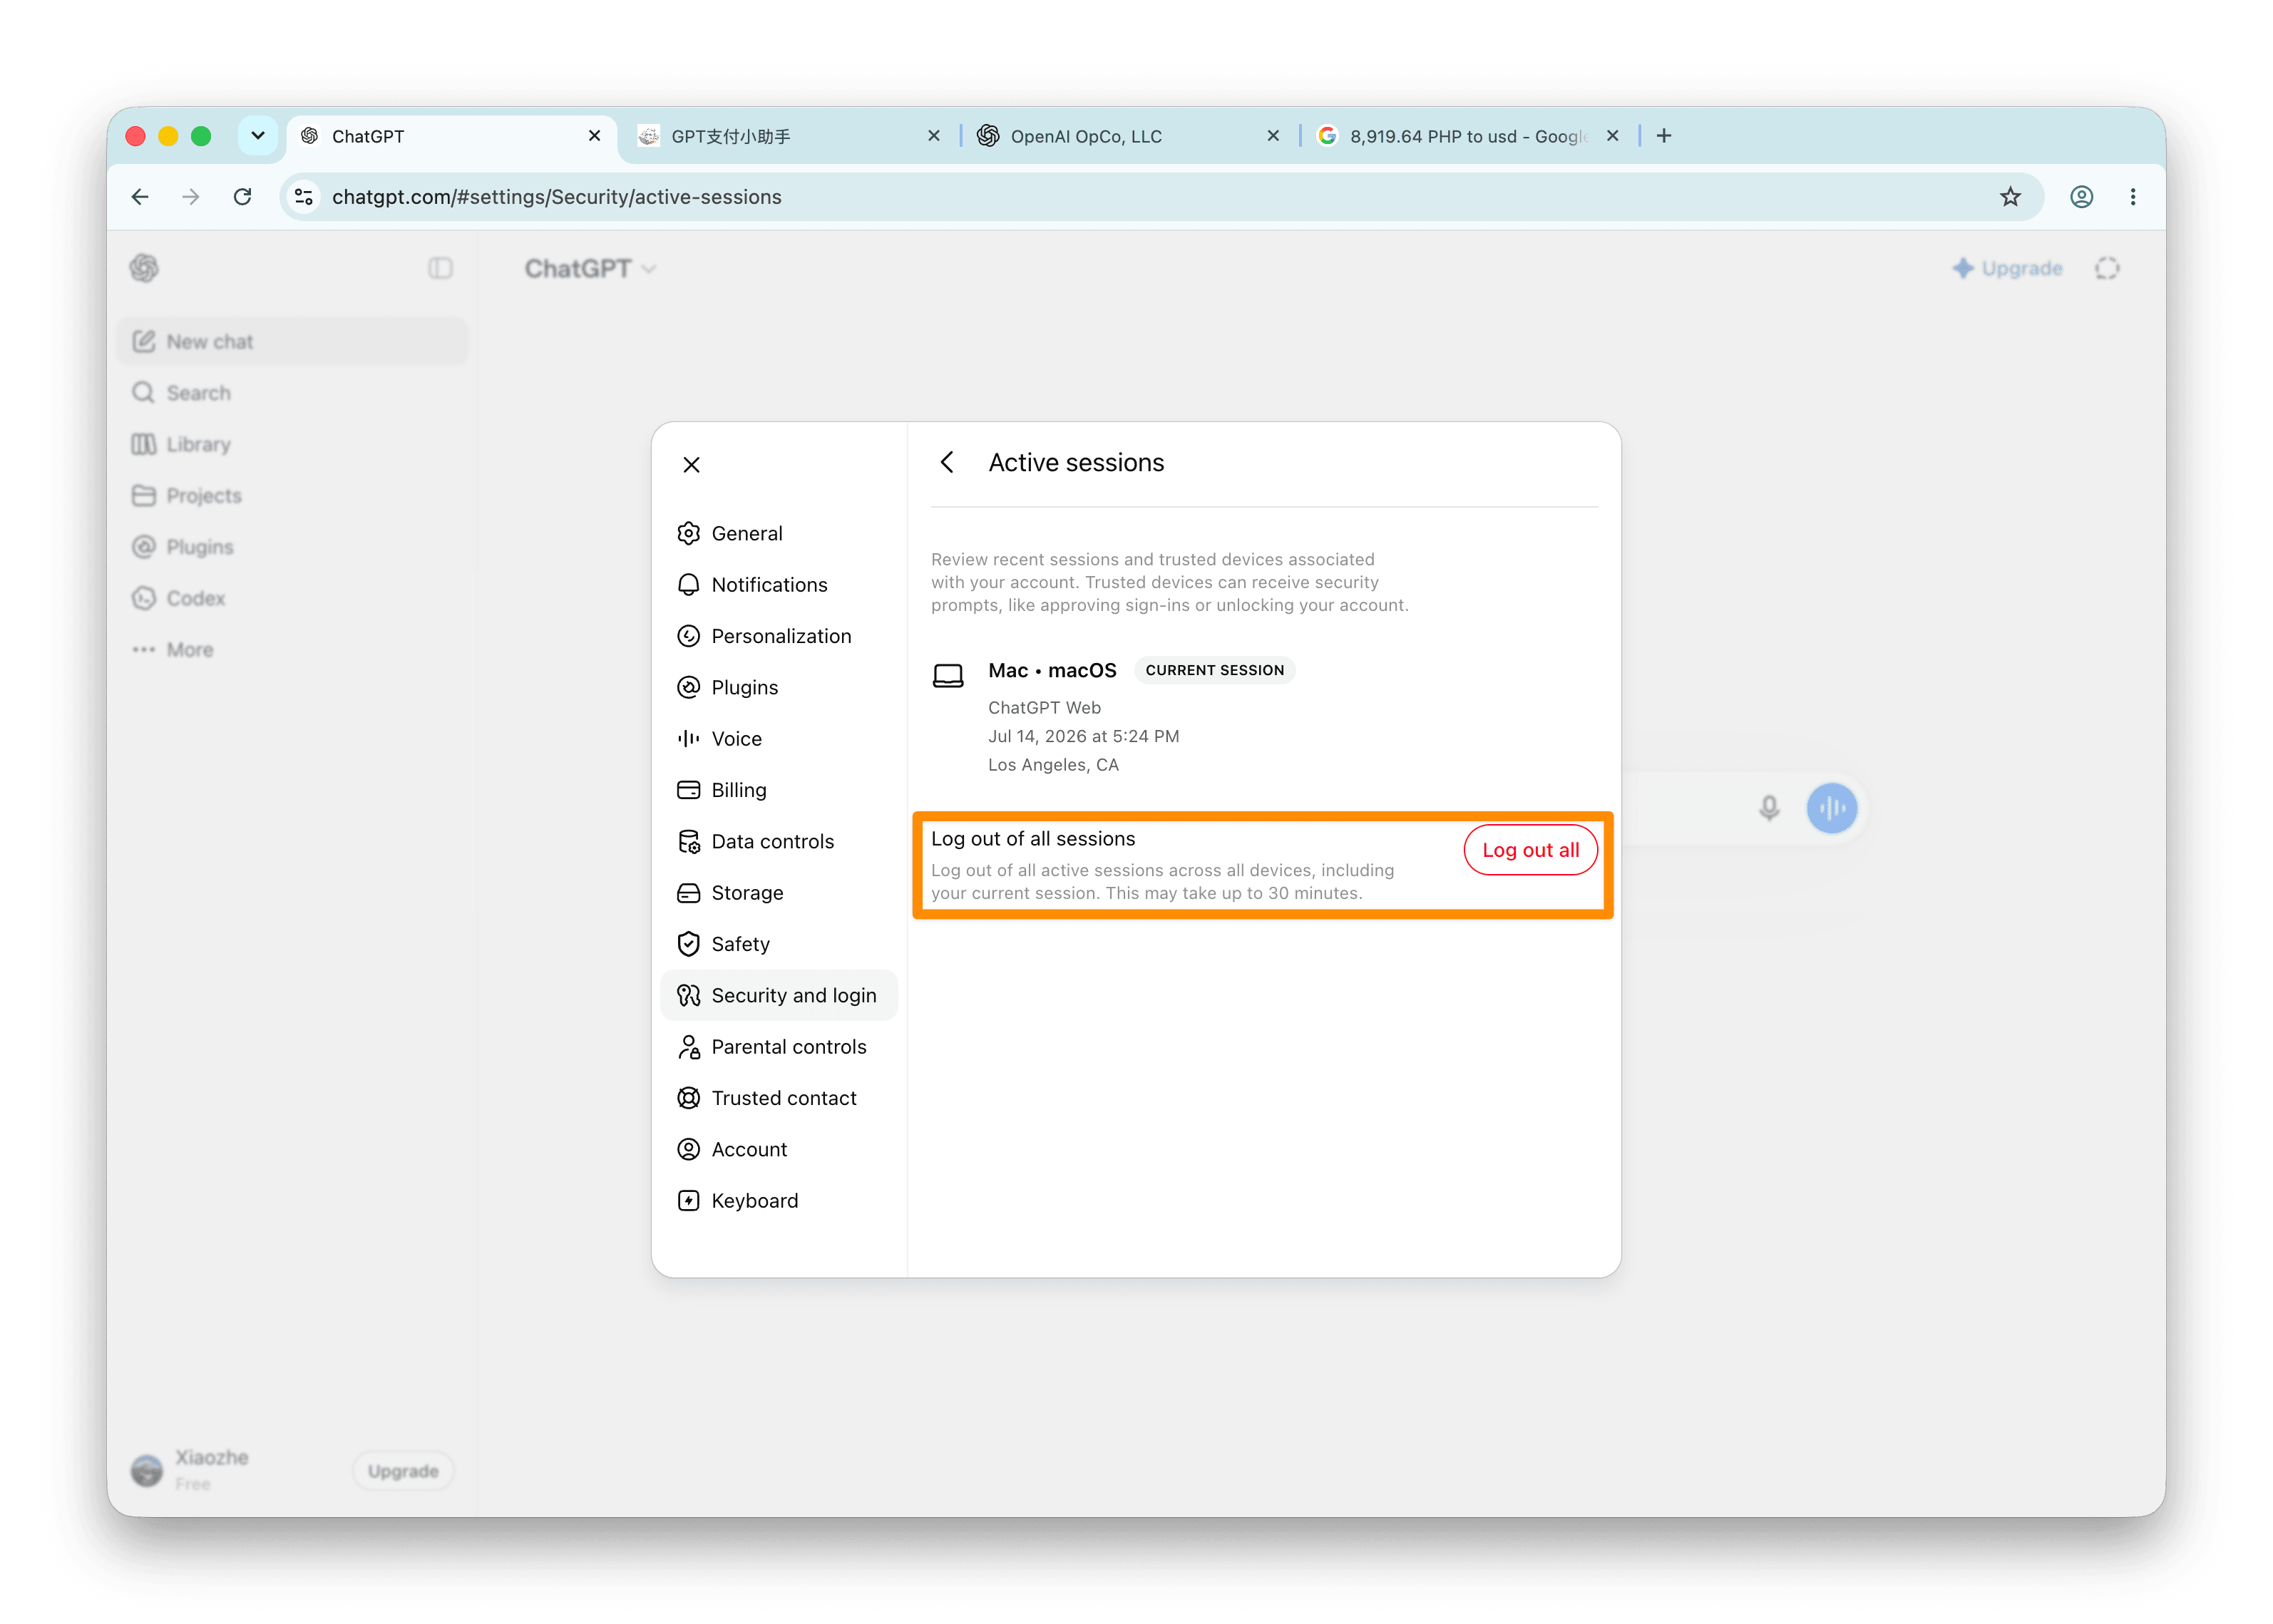Viewport: 2273px width, 1624px height.
Task: Click the laptop icon for Mac session
Action: click(948, 676)
